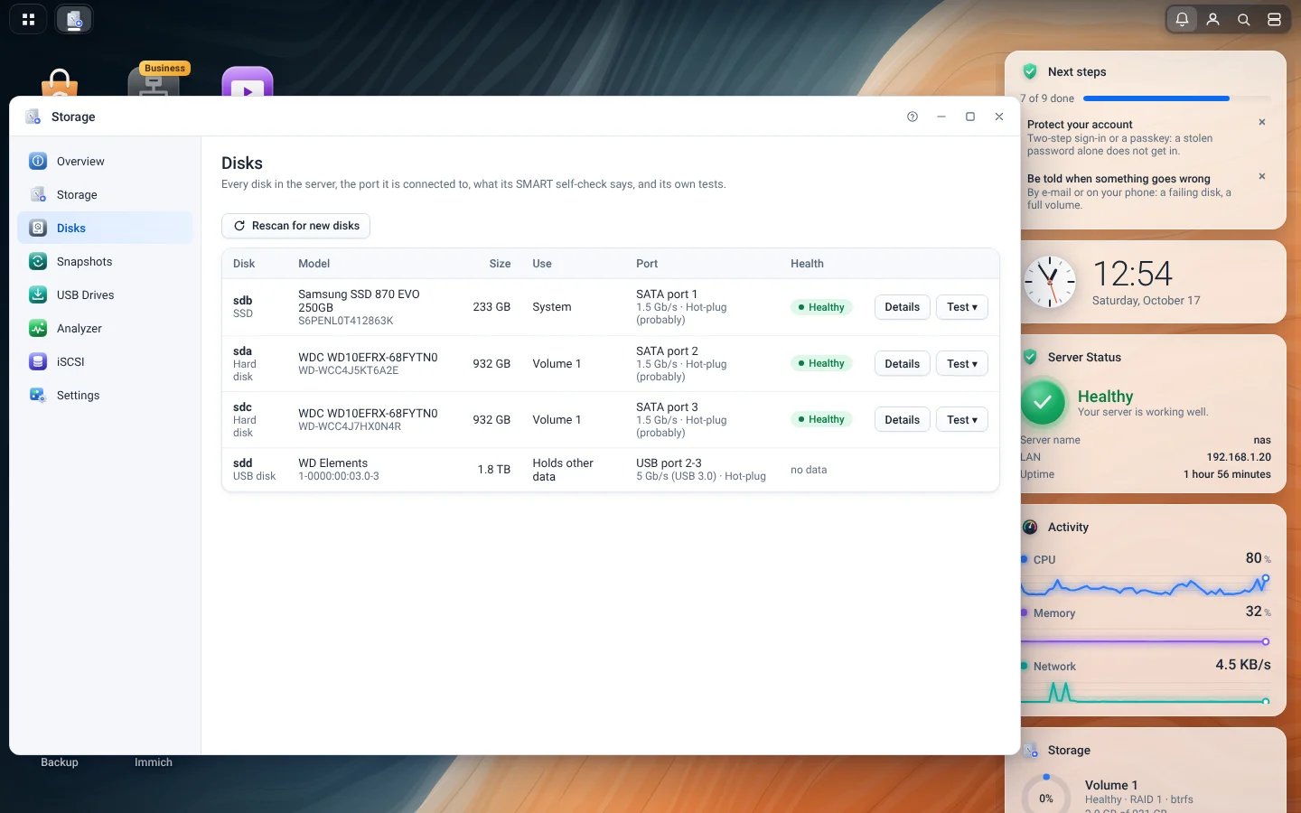Expand the Test dropdown for sda
The height and width of the screenshot is (813, 1301).
pos(961,363)
